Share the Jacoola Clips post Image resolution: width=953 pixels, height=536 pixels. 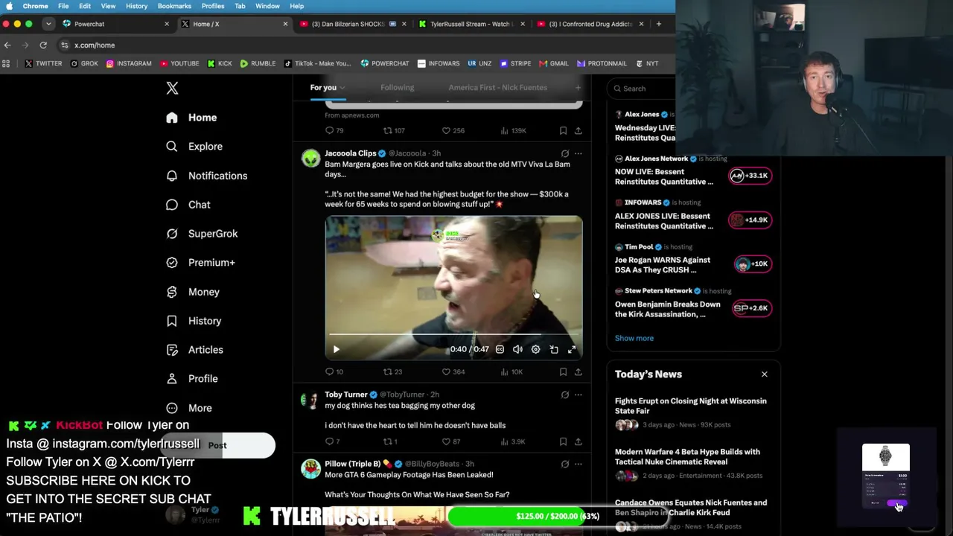pos(578,371)
